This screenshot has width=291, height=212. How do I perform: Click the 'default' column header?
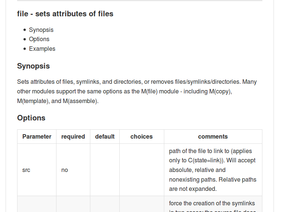coord(105,136)
